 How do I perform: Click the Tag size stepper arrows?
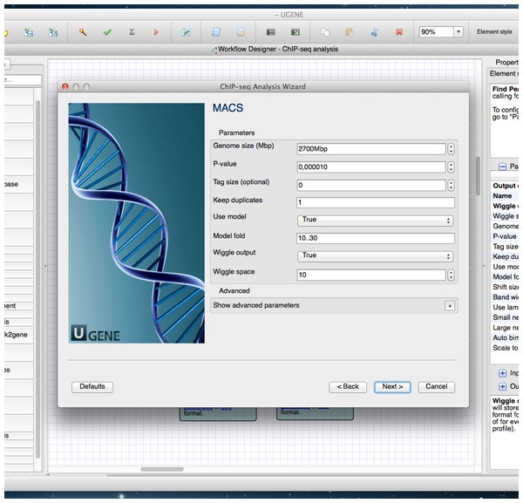click(x=451, y=185)
